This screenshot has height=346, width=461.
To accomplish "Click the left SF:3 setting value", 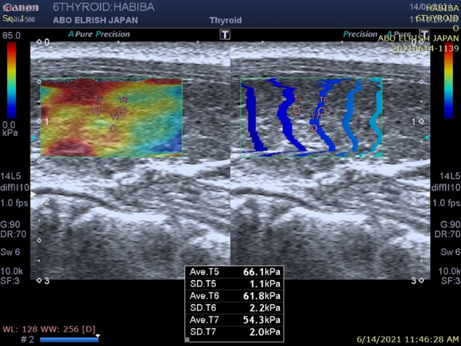I will tap(10, 281).
